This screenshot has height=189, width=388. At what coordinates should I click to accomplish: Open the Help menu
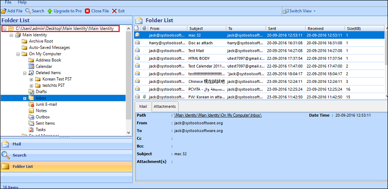click(x=22, y=2)
